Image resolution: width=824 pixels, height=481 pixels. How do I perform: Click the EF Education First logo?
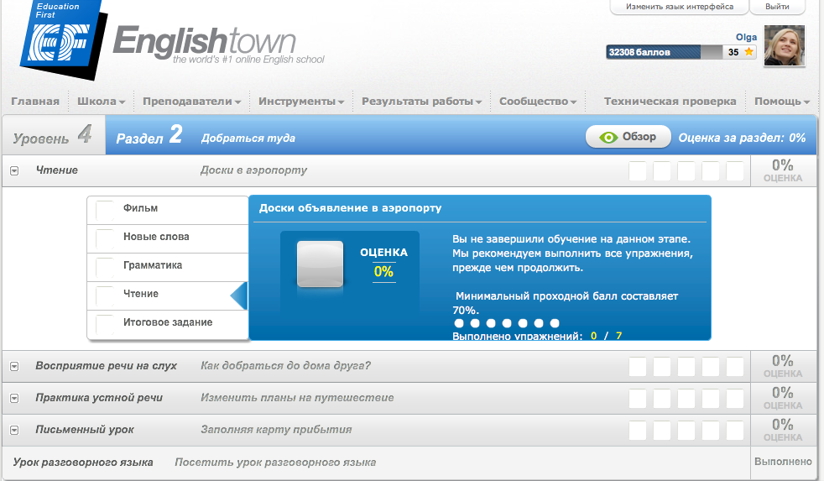(61, 39)
